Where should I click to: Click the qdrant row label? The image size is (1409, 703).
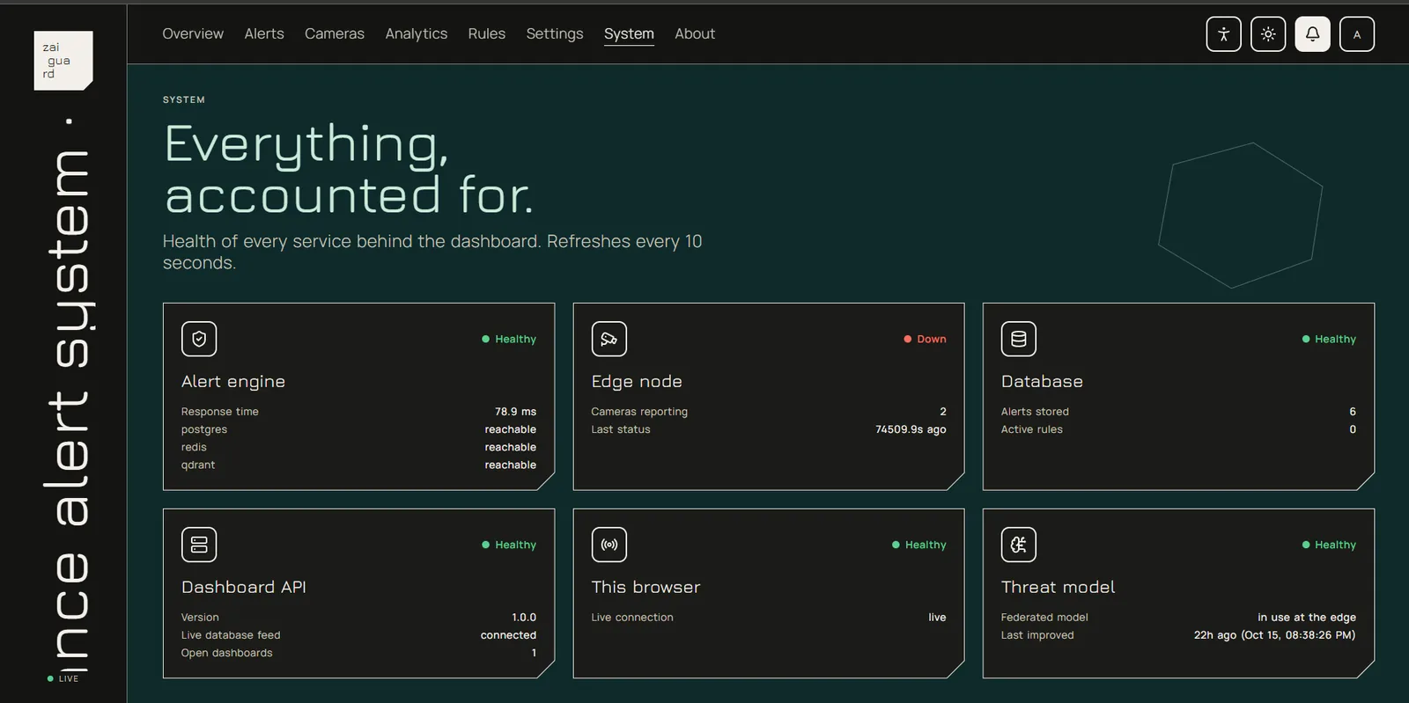198,465
